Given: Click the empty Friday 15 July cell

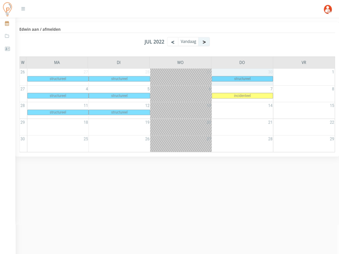Looking at the screenshot, I should 304,110.
